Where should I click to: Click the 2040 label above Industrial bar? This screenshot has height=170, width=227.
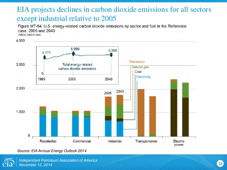coord(120,91)
